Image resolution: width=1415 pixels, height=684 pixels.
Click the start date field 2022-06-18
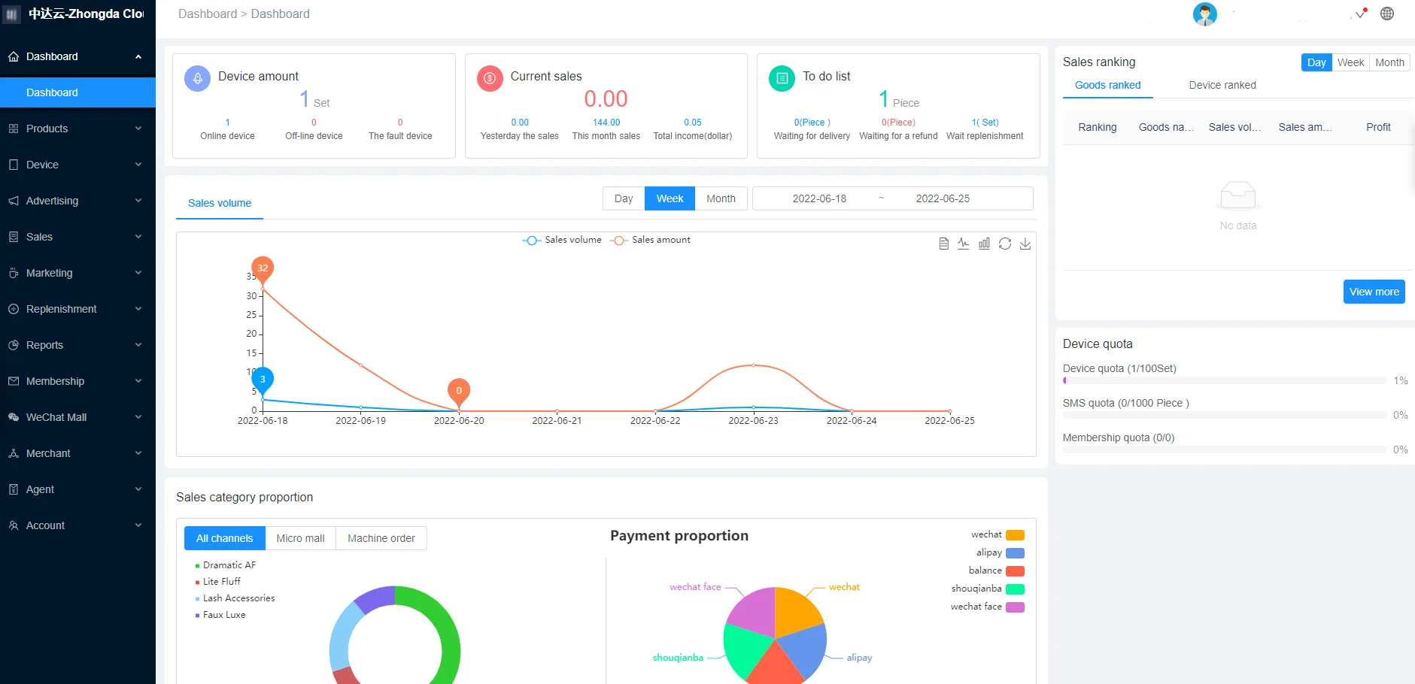click(x=819, y=198)
